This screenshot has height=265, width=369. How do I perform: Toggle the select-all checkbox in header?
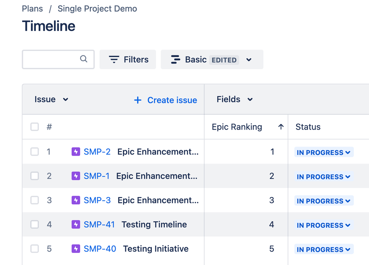tap(35, 127)
